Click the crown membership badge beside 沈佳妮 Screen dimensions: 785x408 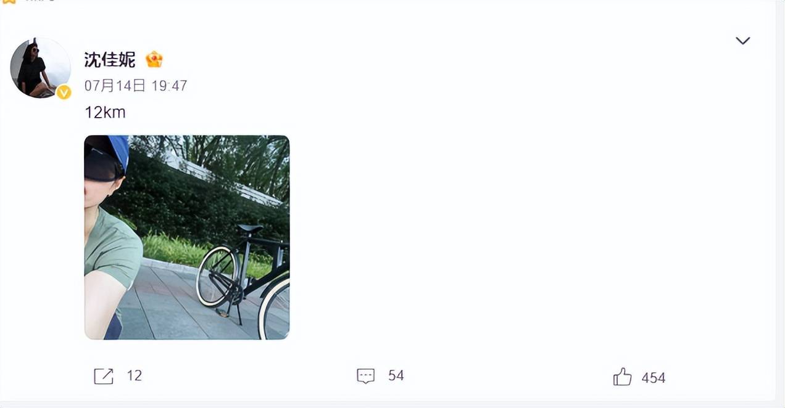pyautogui.click(x=154, y=60)
